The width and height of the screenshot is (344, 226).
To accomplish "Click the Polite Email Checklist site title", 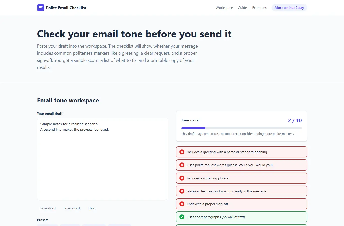I will click(x=66, y=8).
